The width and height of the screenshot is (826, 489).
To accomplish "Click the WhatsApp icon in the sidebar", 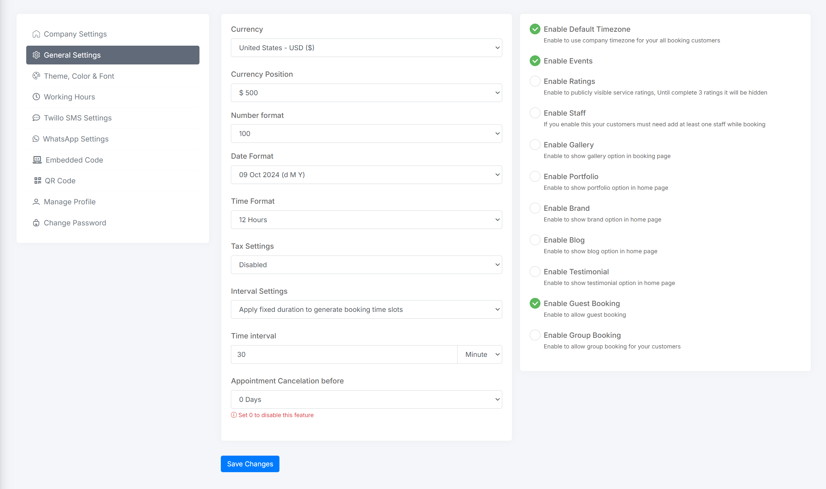I will [x=36, y=139].
